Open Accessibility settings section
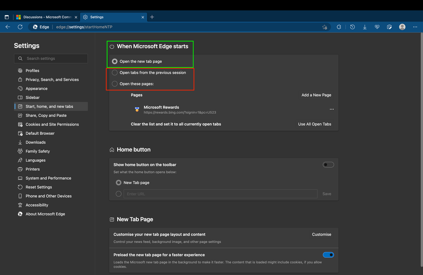 point(51,205)
